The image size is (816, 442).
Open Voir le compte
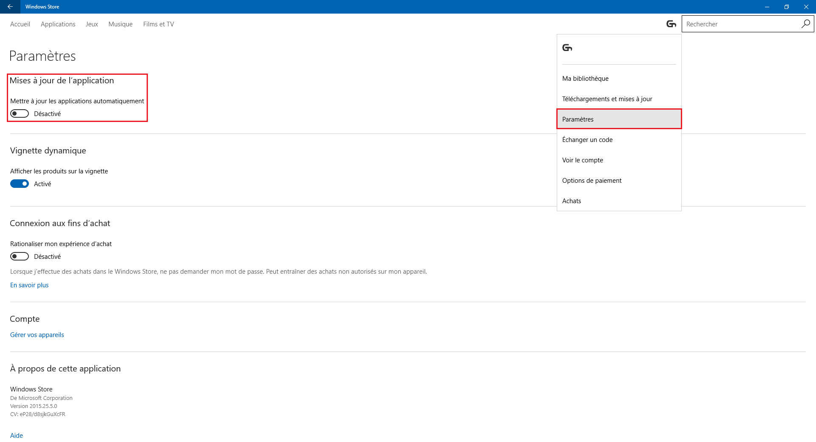tap(619, 160)
